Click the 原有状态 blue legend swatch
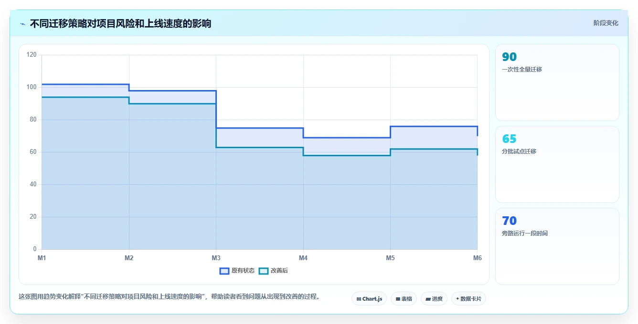Screen dimensions: 638x324 point(224,271)
